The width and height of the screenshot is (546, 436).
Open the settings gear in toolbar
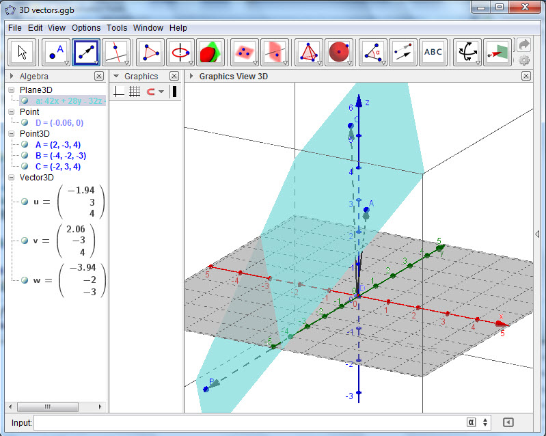click(524, 60)
